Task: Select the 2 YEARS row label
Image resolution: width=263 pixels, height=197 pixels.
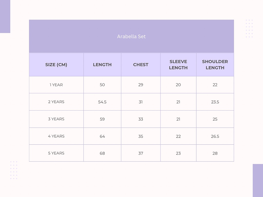Action: pyautogui.click(x=56, y=102)
